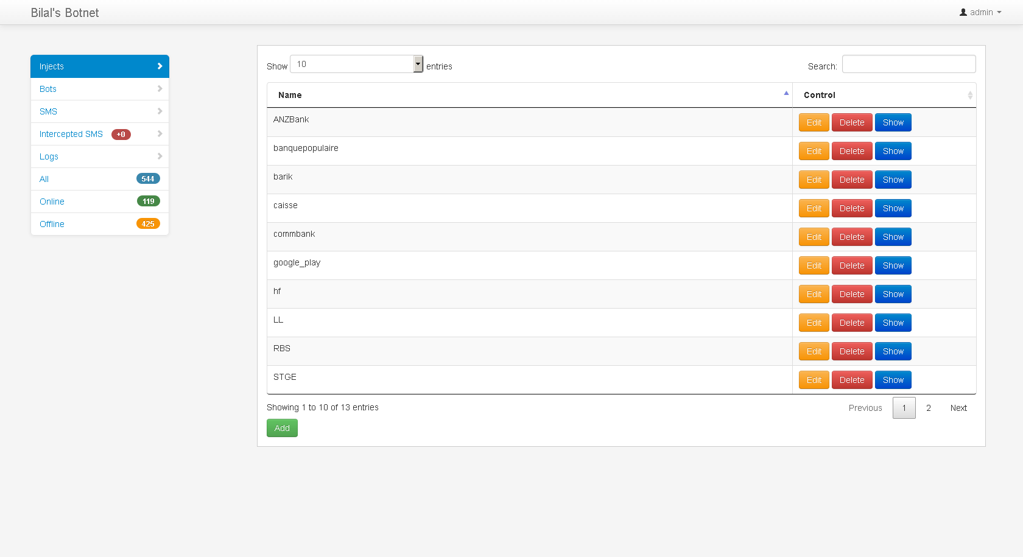Click the +0 badge on Intercepted SMS
Viewport: 1023px width, 557px height.
pyautogui.click(x=121, y=135)
